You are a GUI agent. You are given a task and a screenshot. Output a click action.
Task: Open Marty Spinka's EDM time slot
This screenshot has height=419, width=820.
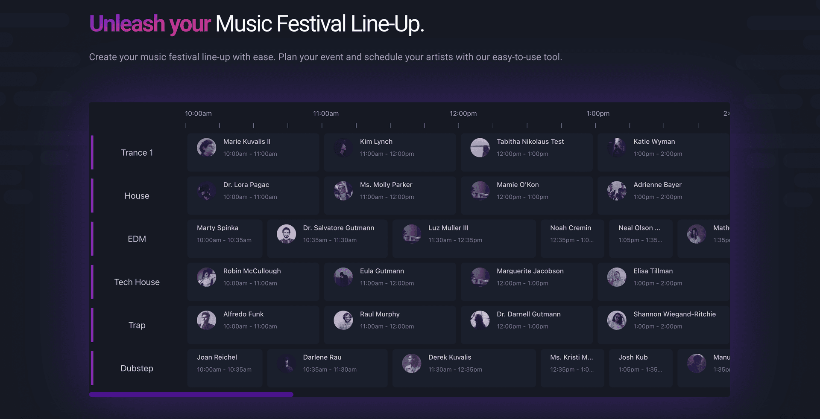(225, 239)
